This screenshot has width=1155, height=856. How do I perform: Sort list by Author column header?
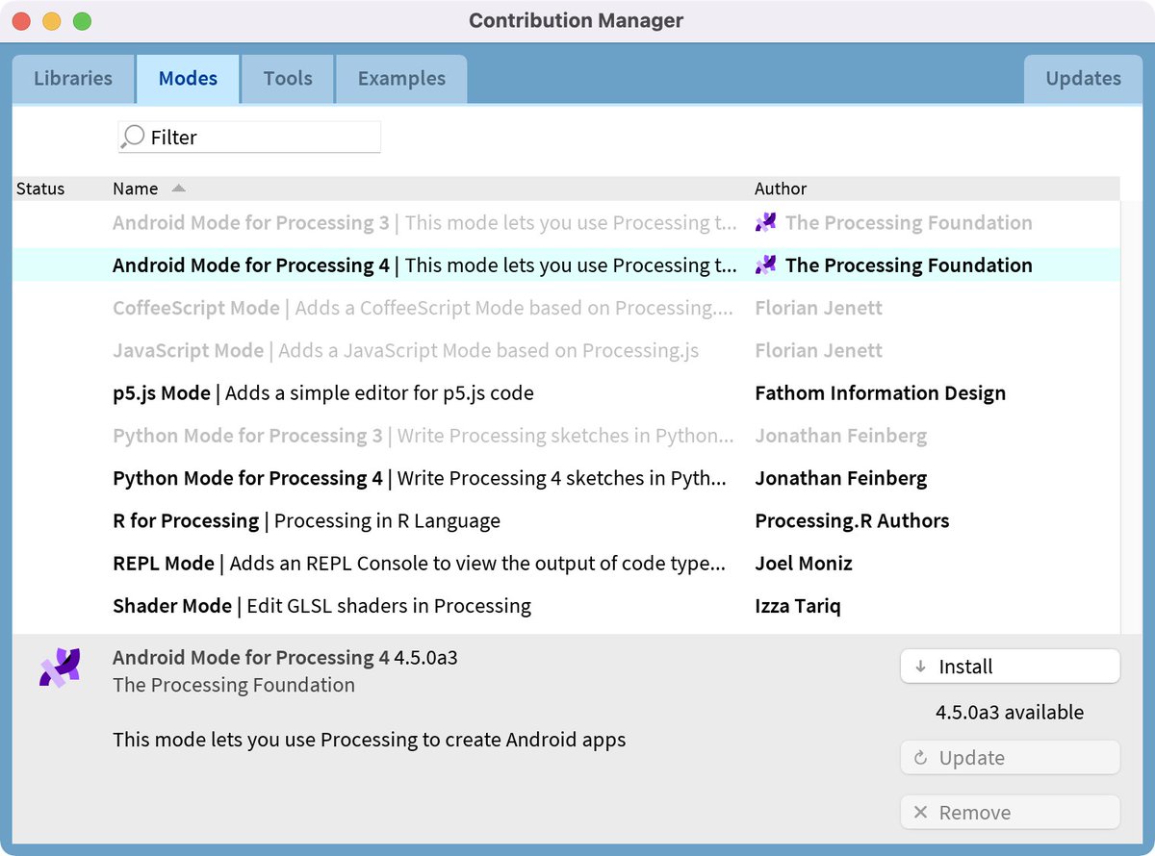coord(781,189)
